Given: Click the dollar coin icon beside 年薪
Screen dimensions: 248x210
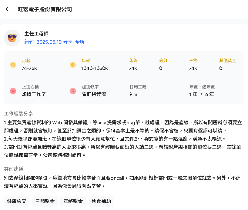Looking at the screenshot, I should click(73, 65).
